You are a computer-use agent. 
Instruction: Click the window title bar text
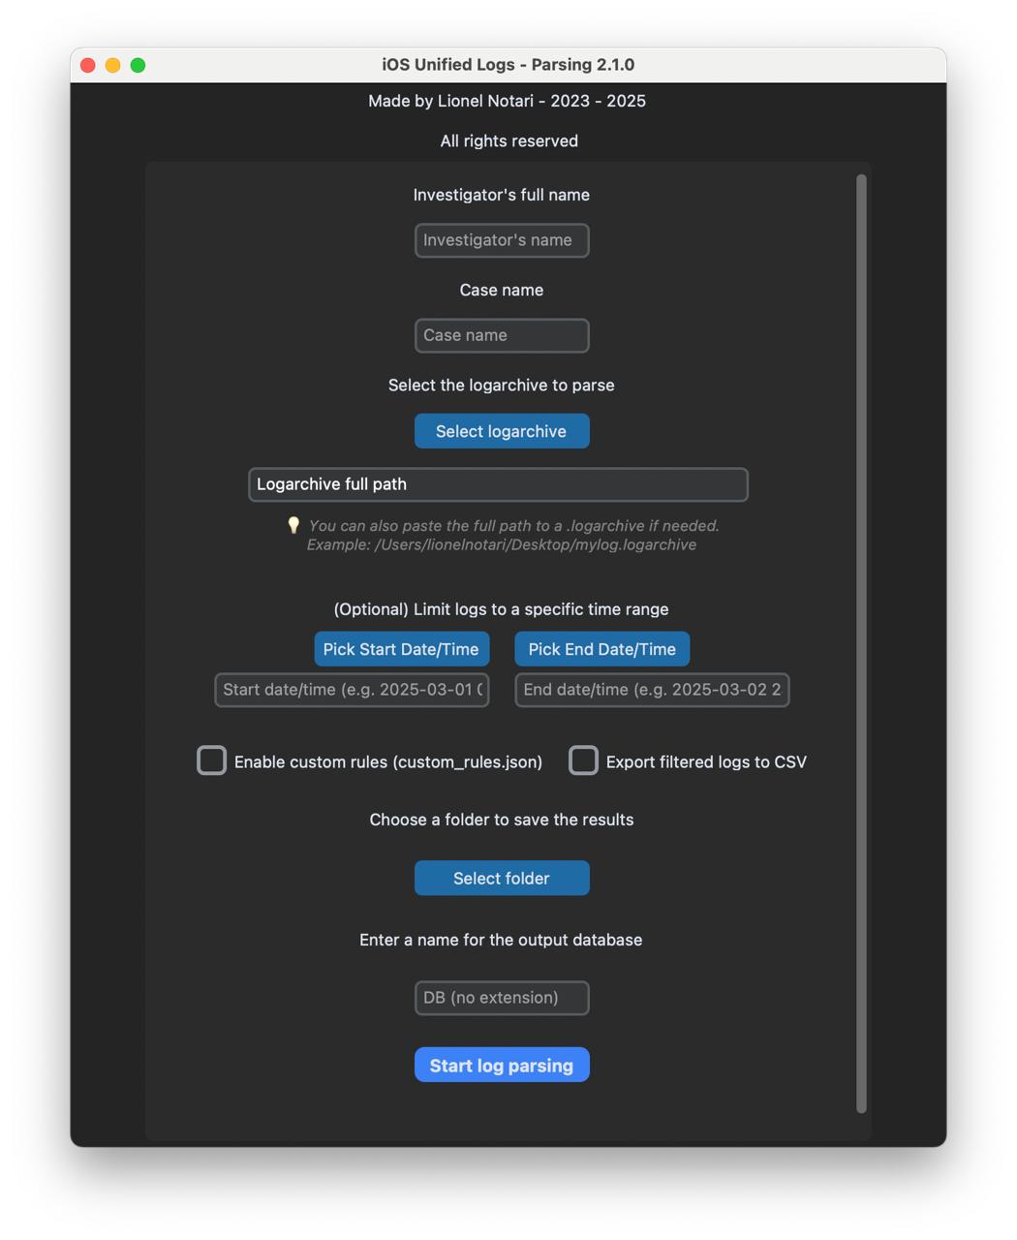pyautogui.click(x=508, y=65)
